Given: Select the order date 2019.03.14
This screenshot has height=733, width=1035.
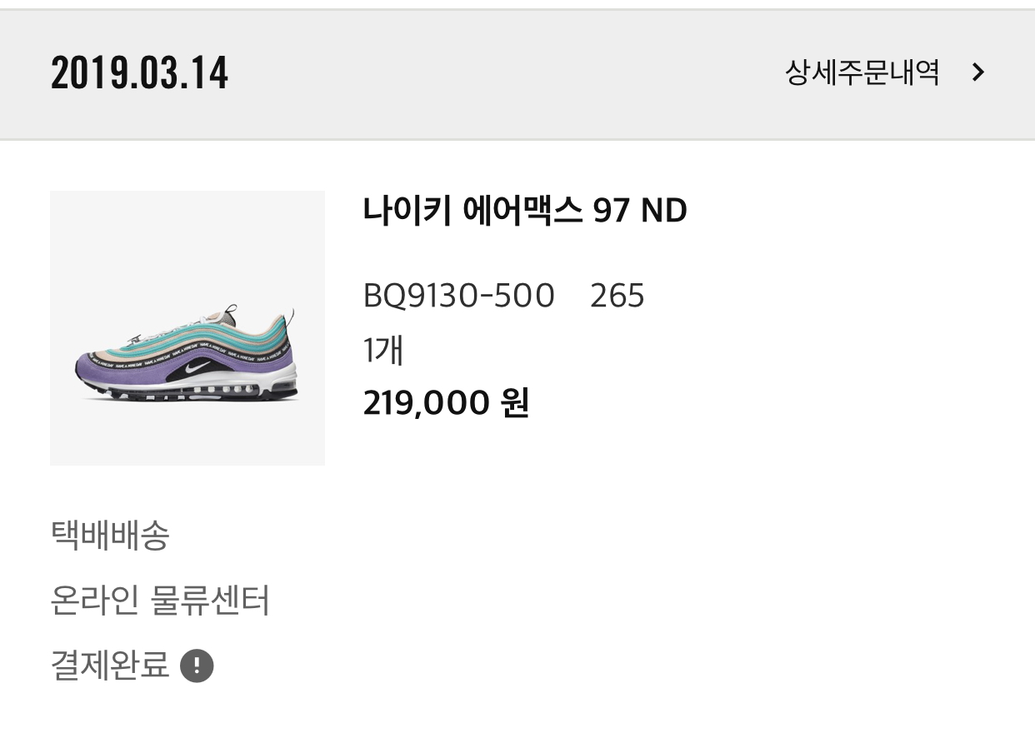Looking at the screenshot, I should pos(139,72).
